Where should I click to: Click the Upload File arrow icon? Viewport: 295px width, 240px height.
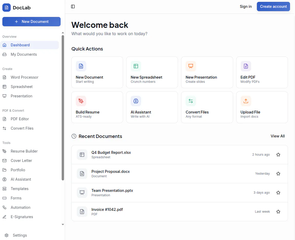(x=246, y=101)
